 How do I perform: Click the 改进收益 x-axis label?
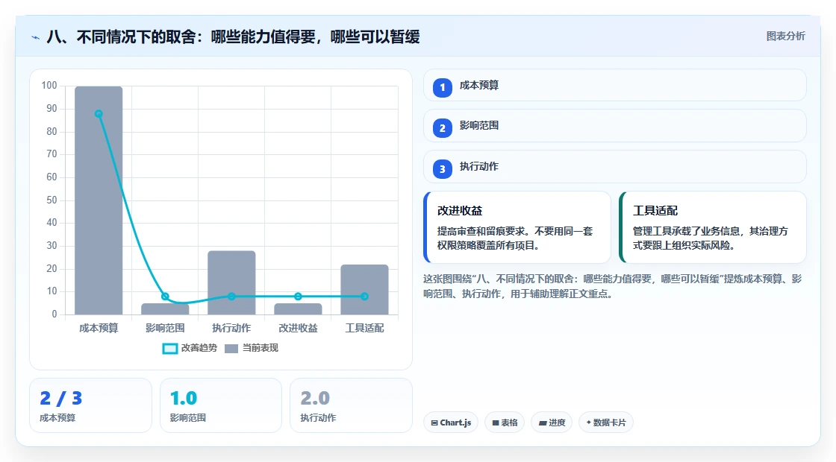pyautogui.click(x=298, y=329)
